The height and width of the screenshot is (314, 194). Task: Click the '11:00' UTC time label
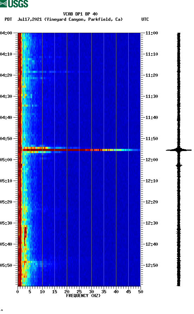[x=152, y=33]
